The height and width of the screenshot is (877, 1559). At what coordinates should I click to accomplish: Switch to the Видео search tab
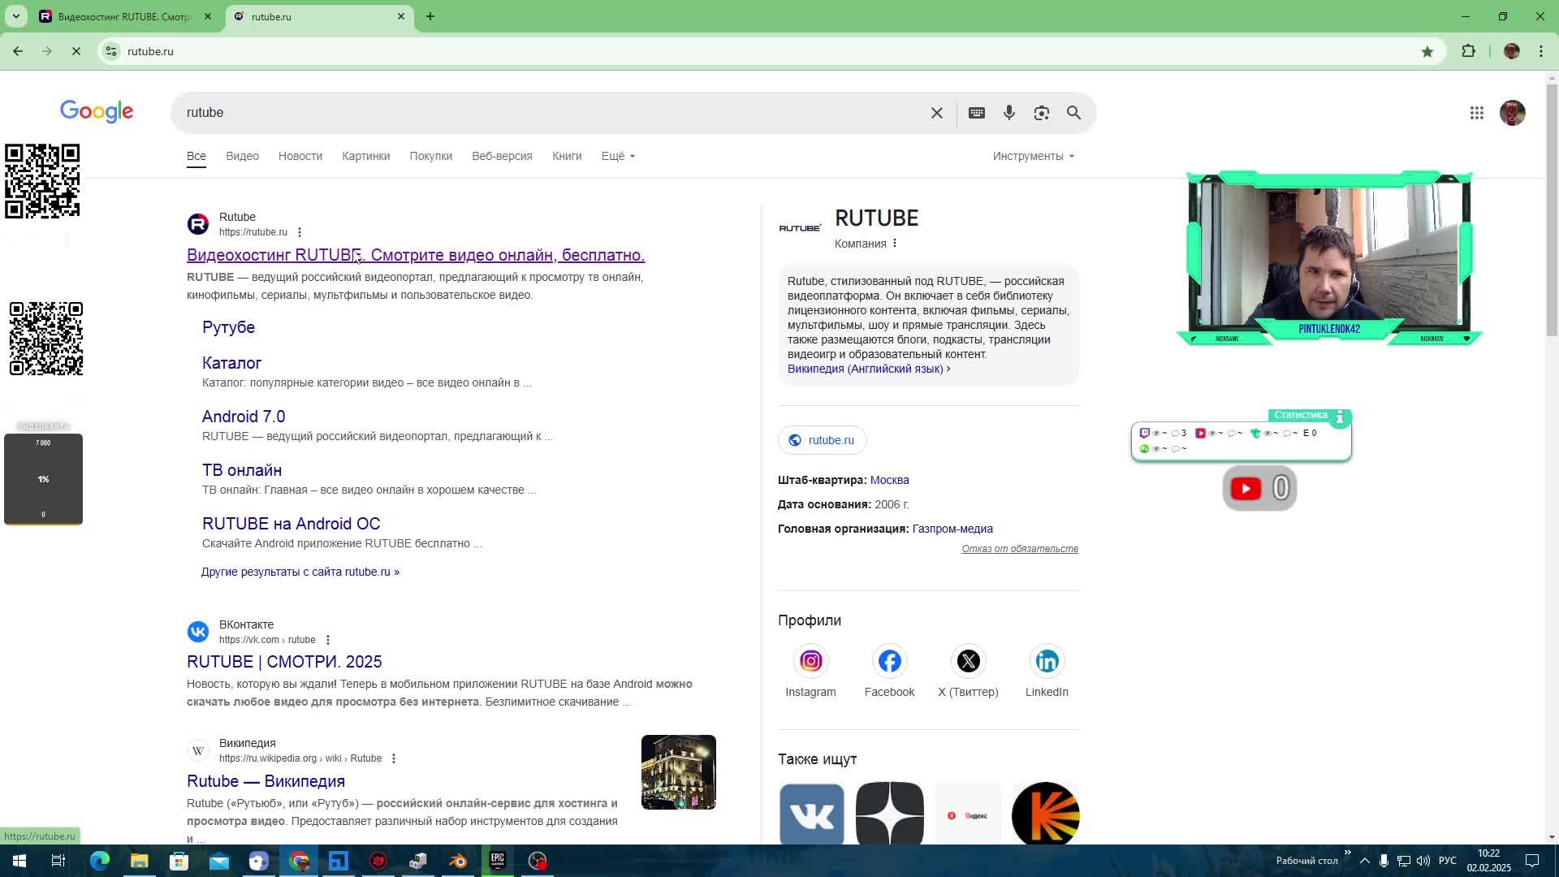242,156
